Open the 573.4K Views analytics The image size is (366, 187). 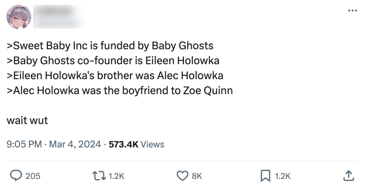click(x=136, y=144)
